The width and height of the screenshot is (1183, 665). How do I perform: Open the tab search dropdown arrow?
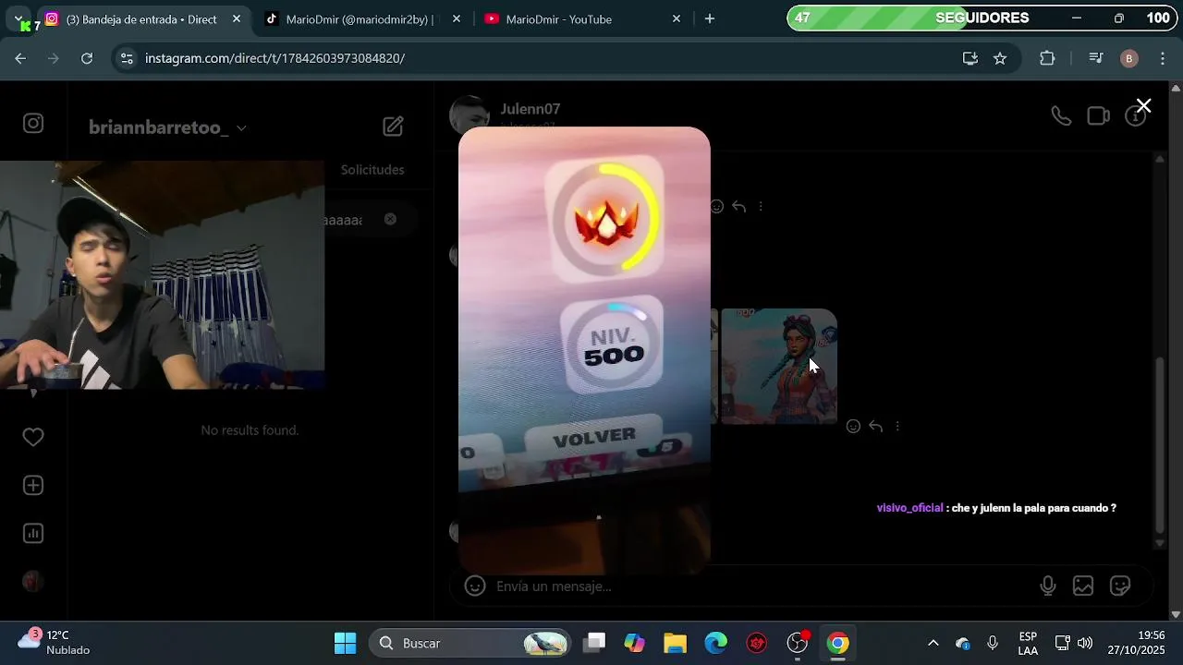[18, 18]
